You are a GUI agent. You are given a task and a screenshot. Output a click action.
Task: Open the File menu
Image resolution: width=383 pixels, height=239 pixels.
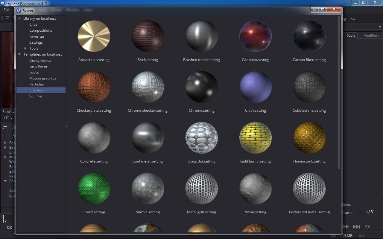(x=6, y=10)
